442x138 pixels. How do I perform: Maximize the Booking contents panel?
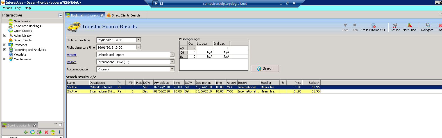click(x=60, y=125)
